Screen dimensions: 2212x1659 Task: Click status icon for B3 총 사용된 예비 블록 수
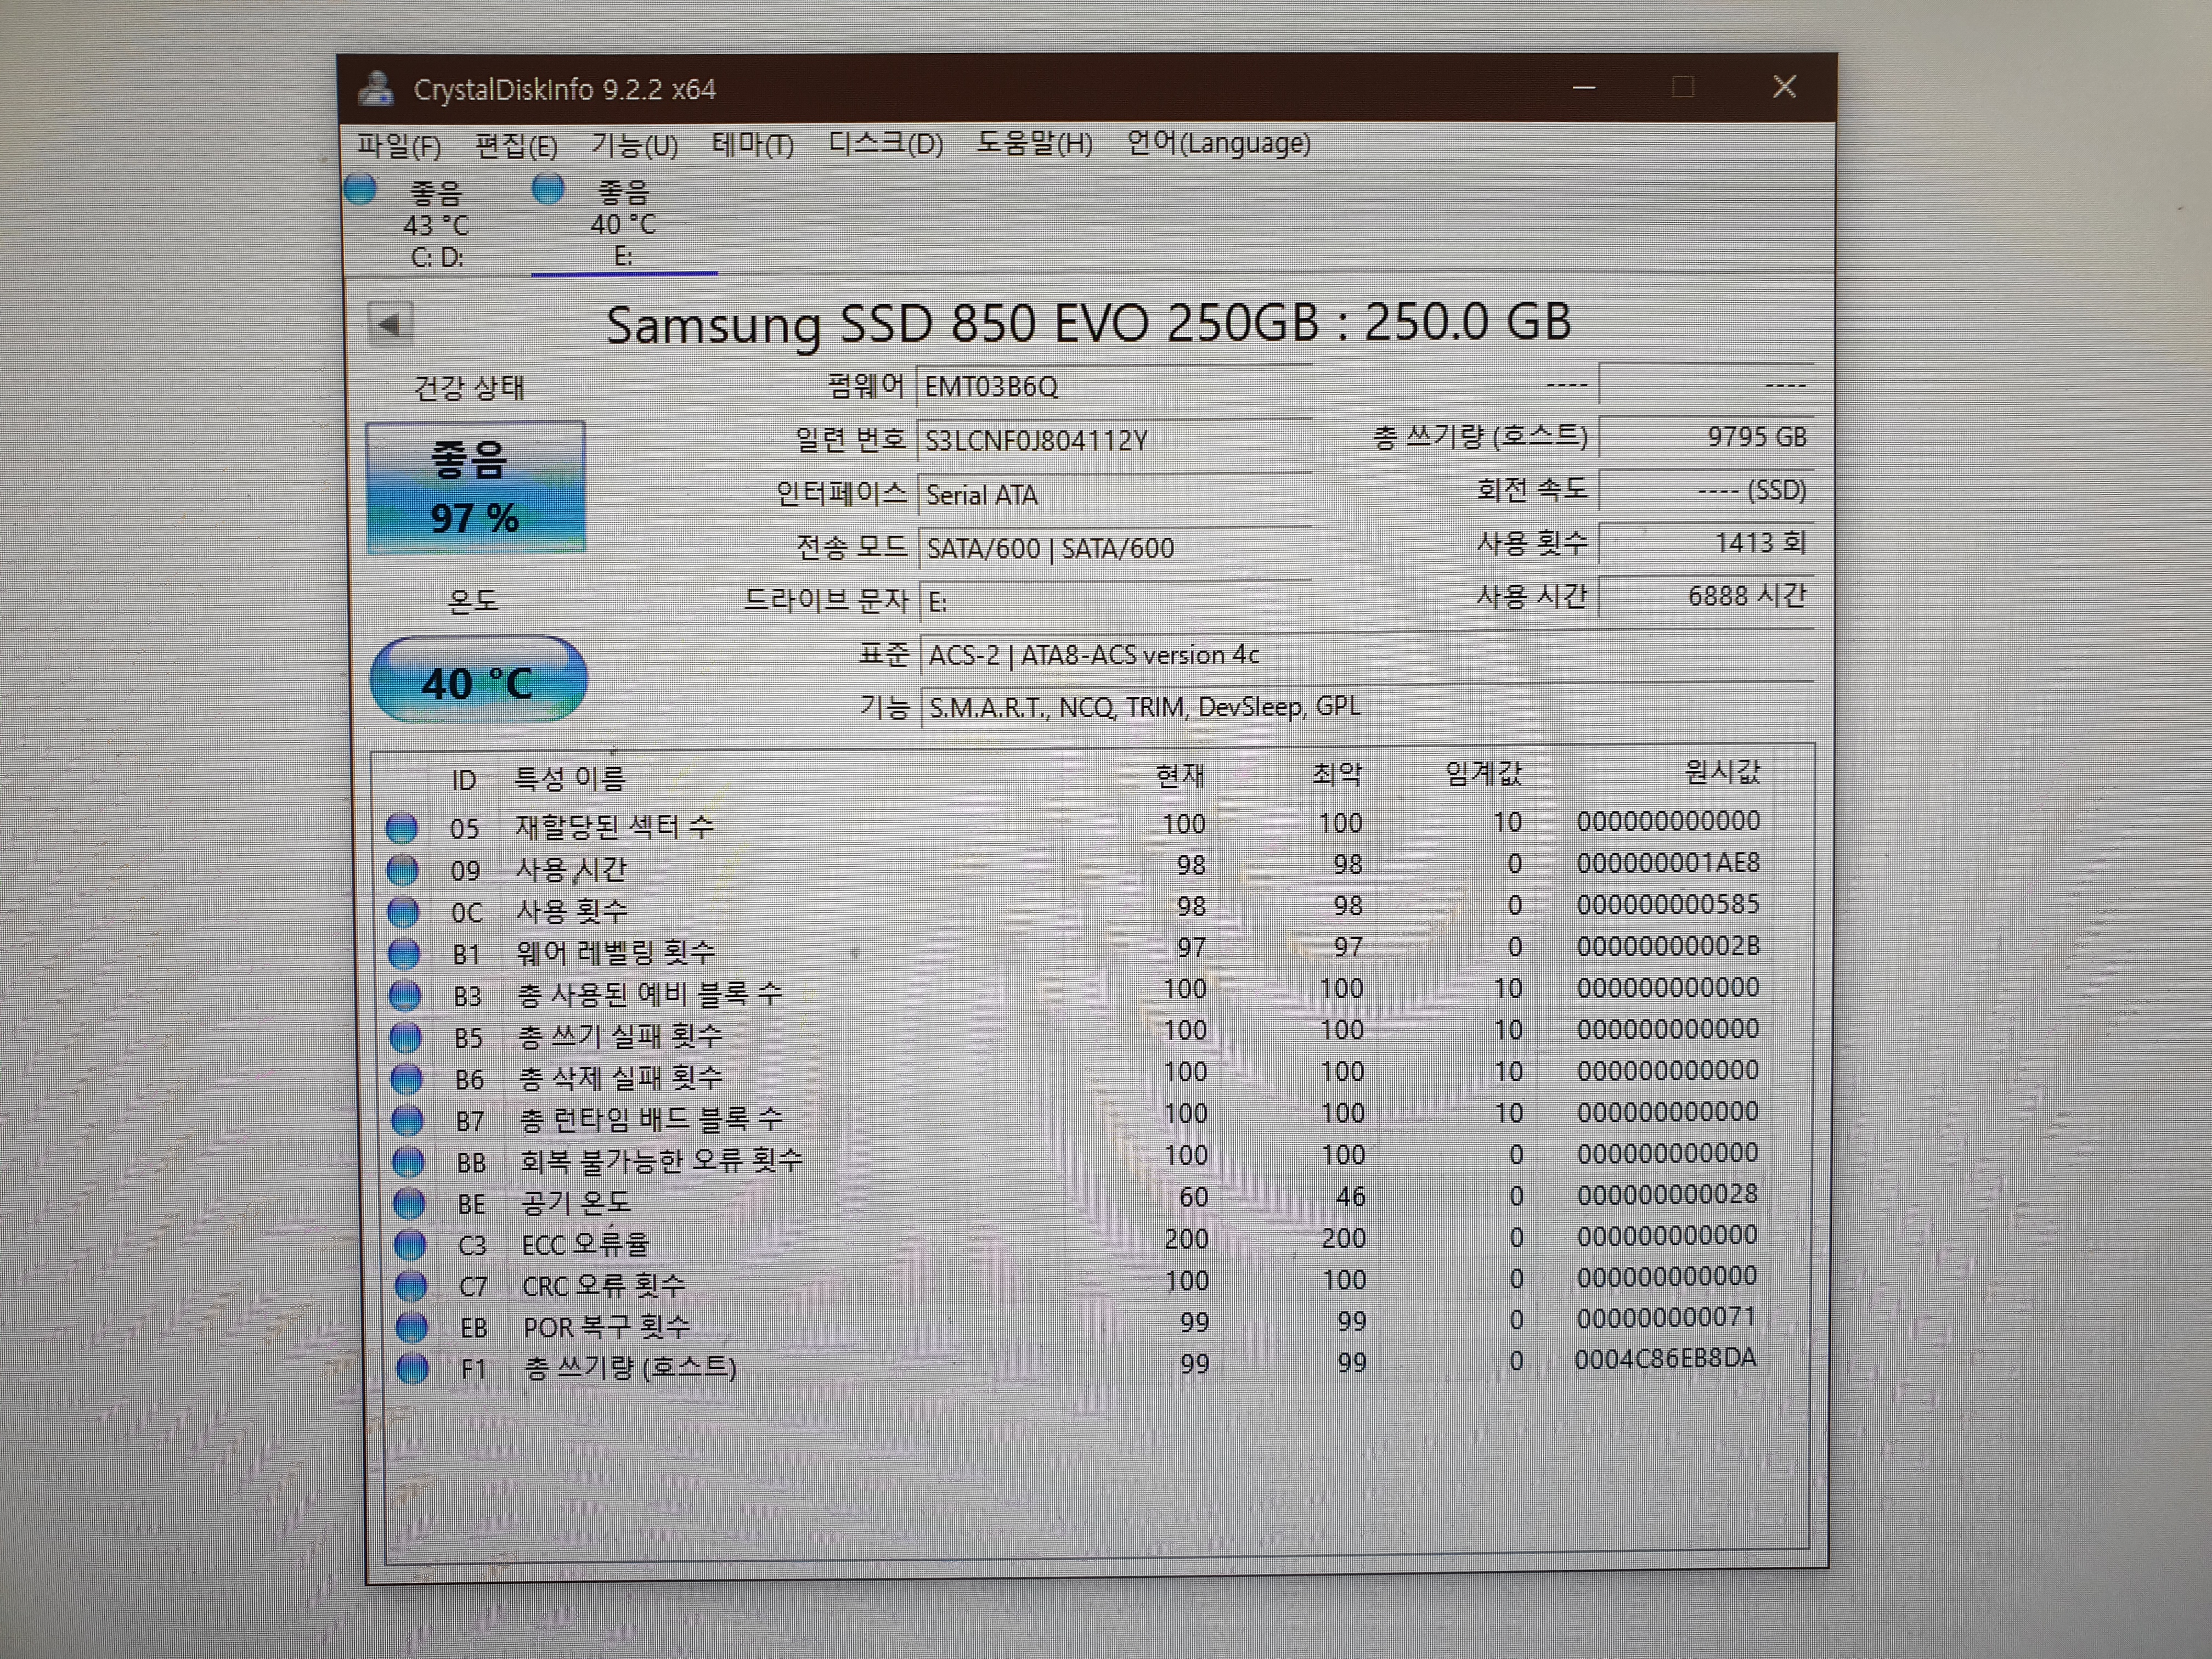click(x=405, y=996)
